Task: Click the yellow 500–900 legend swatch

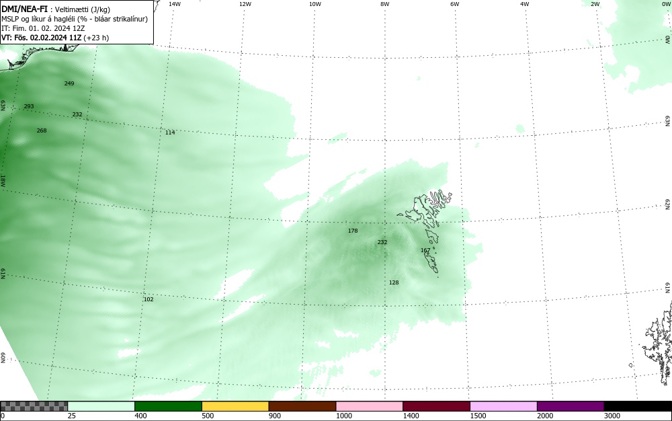Action: [235, 406]
